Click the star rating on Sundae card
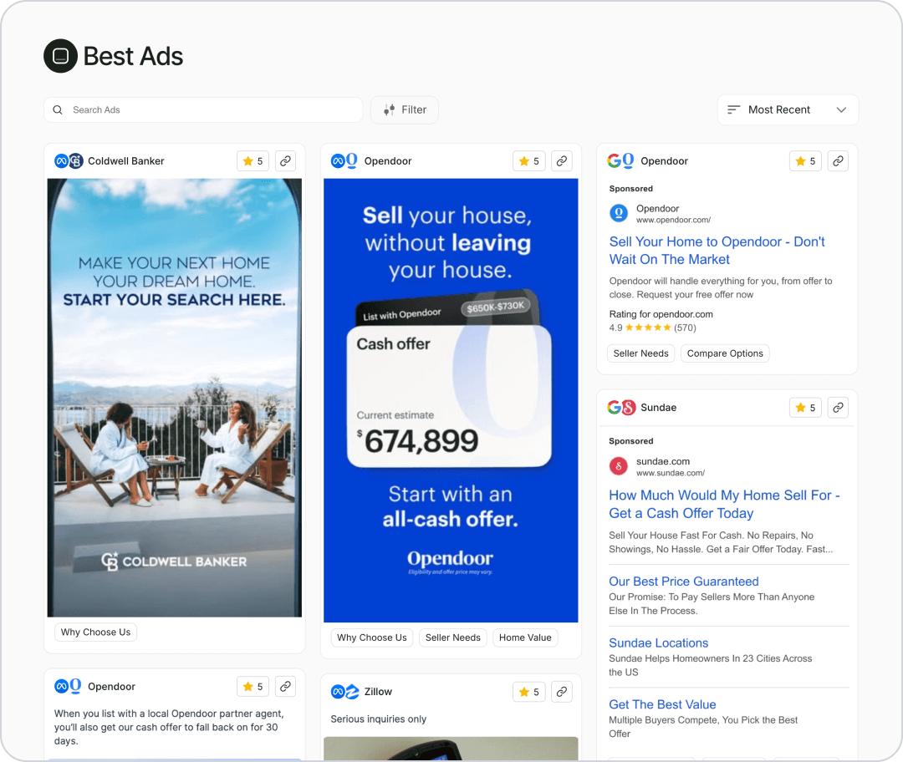 [805, 408]
